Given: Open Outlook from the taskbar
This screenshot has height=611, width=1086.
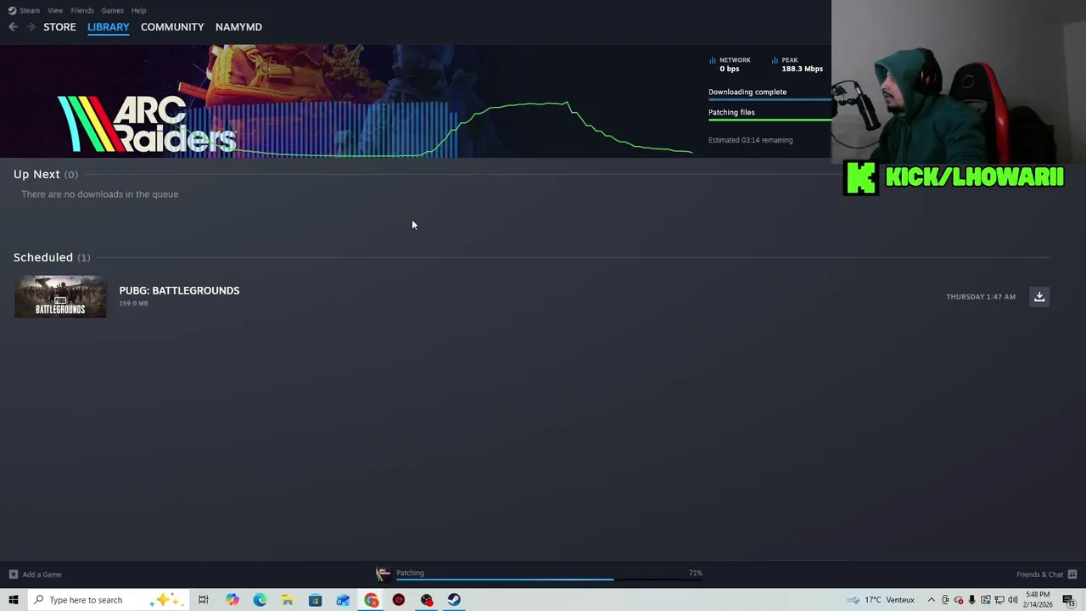Looking at the screenshot, I should pyautogui.click(x=343, y=600).
